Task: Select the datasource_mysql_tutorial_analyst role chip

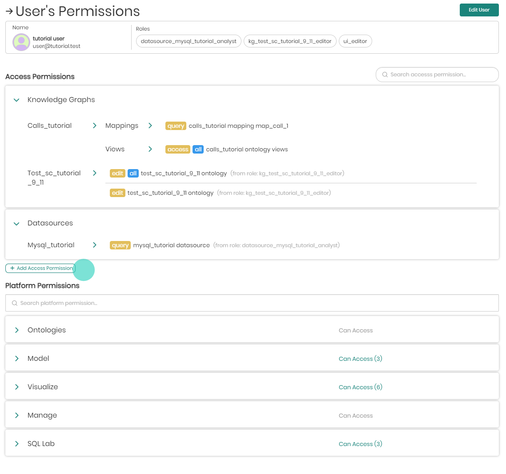Action: [x=189, y=41]
